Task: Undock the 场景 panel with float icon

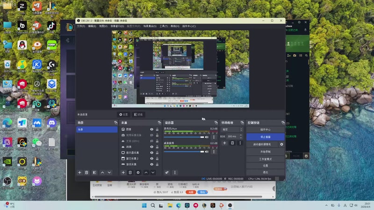Action: click(x=115, y=123)
